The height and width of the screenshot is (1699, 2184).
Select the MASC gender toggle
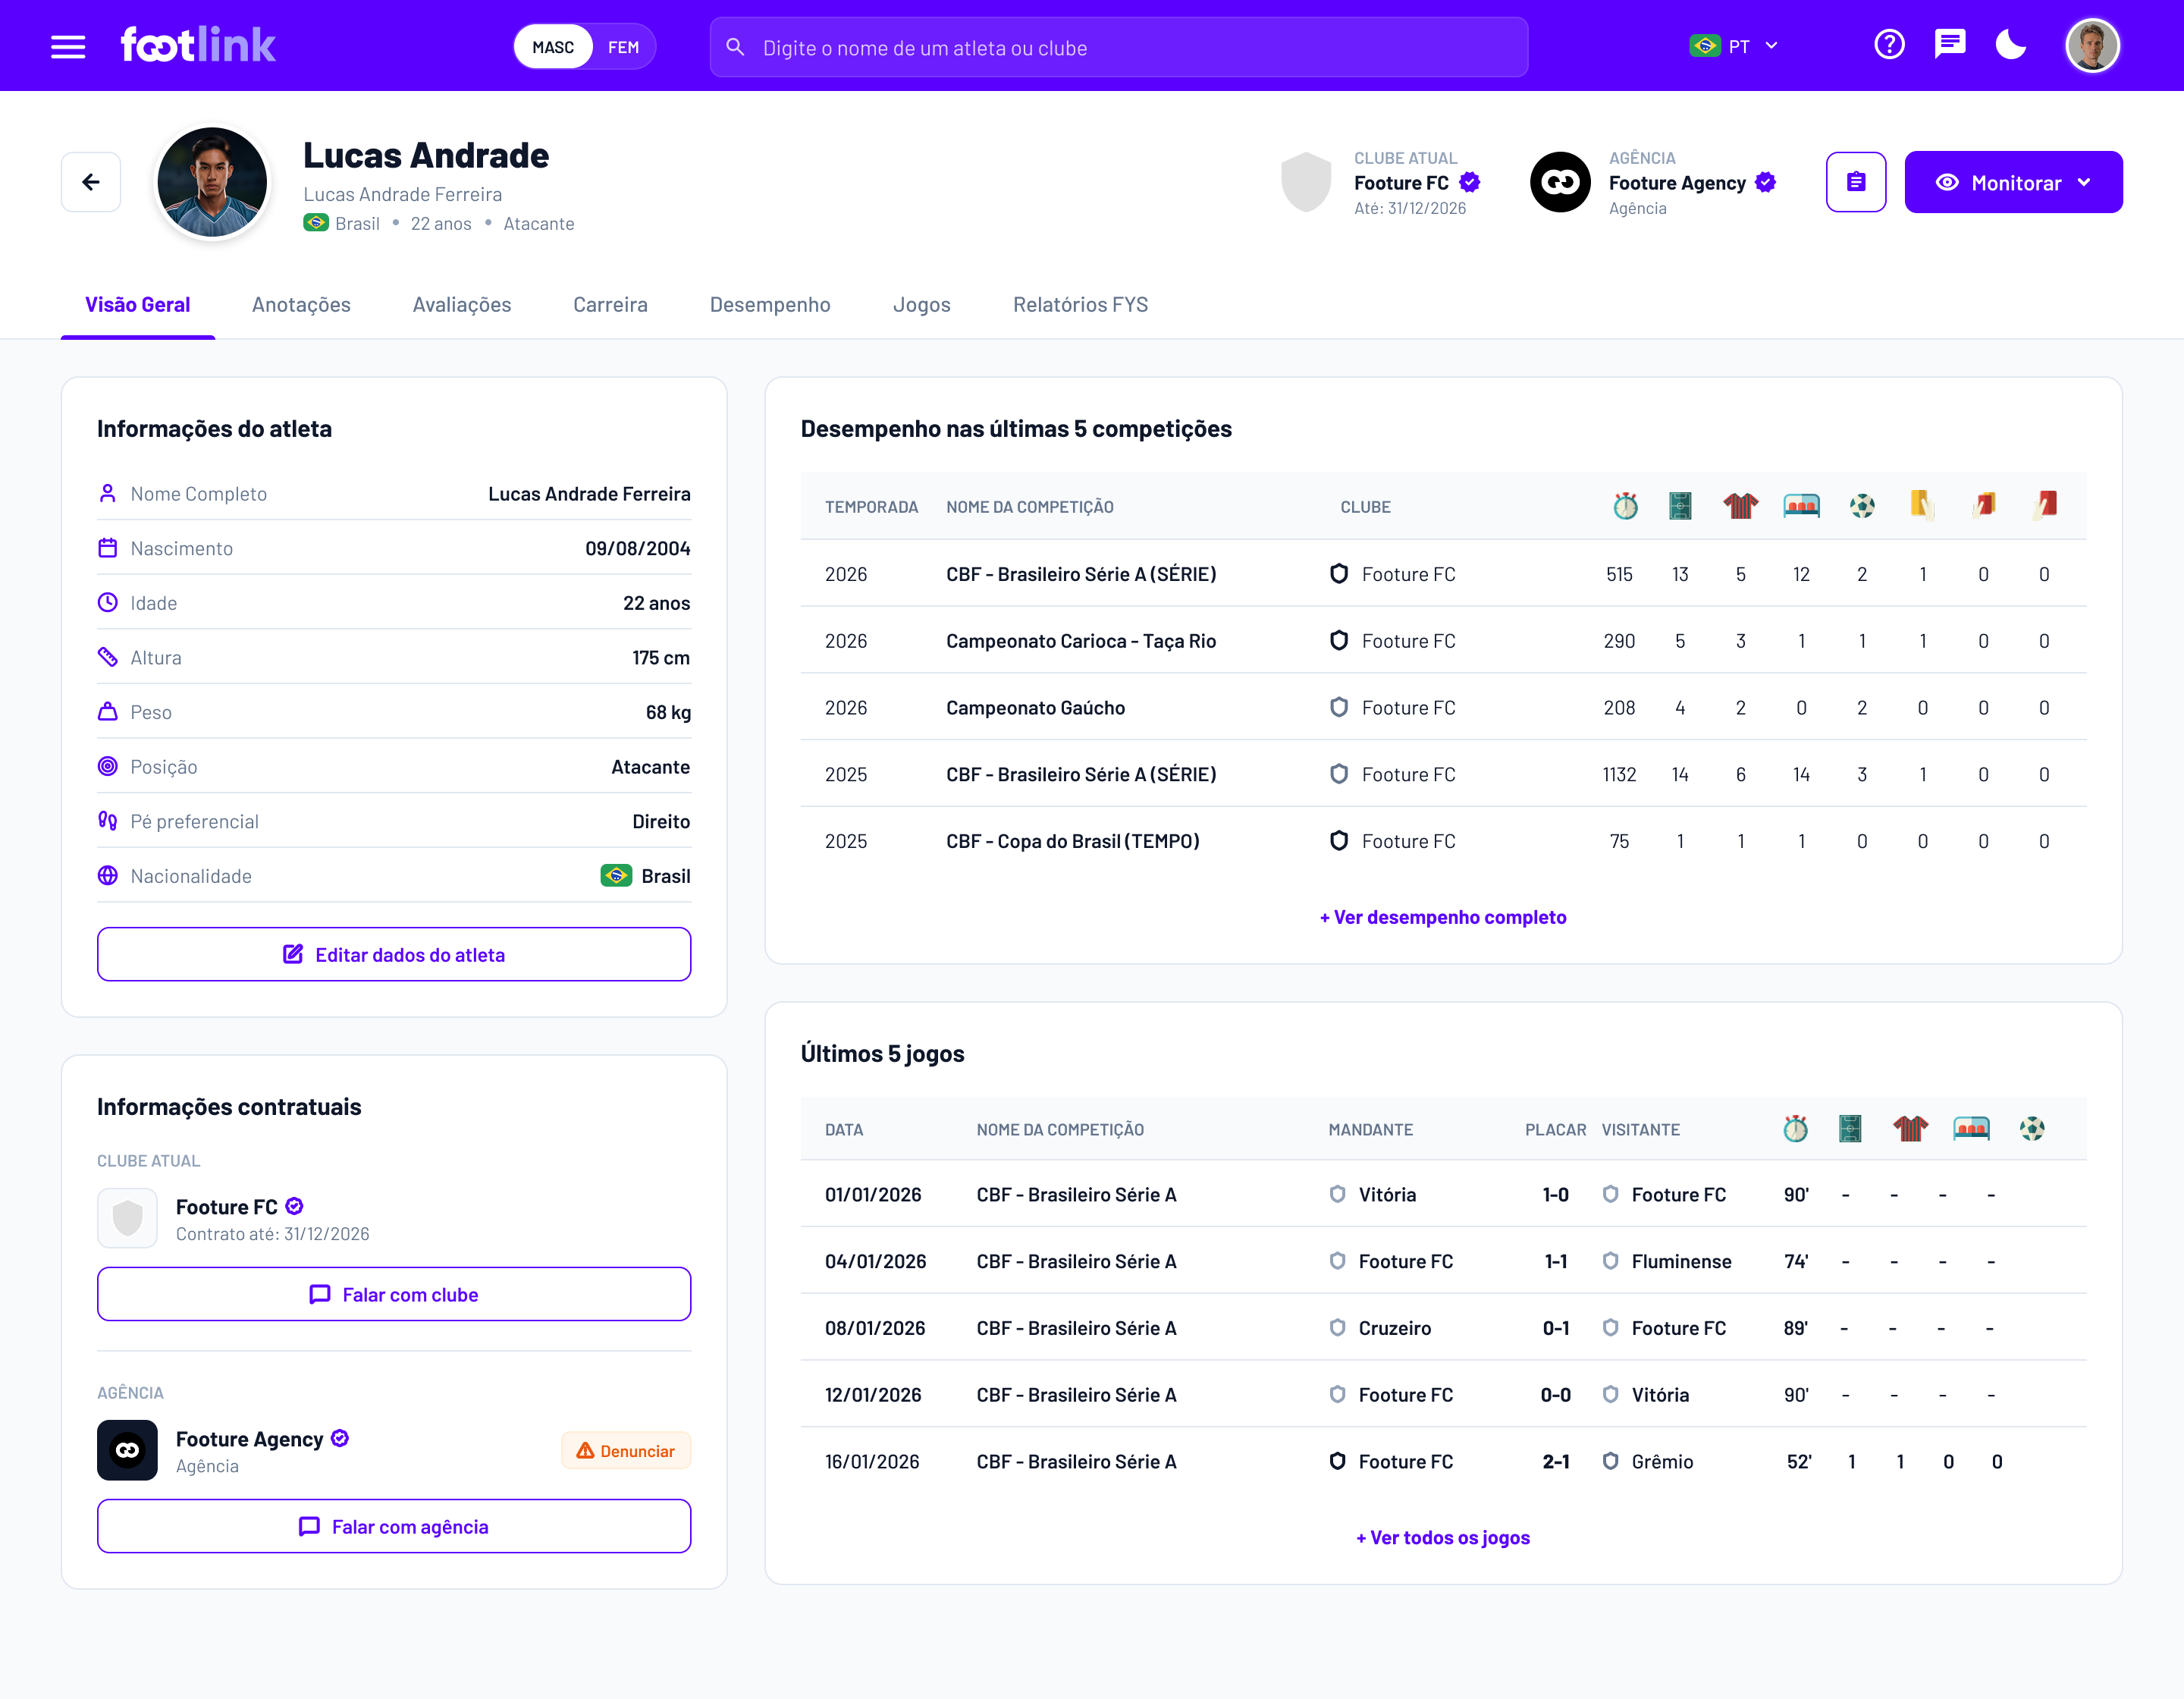553,47
